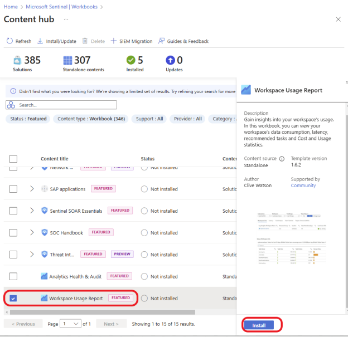The height and width of the screenshot is (337, 348).
Task: Click the horizontal scrollbar left arrow
Action: pos(7,312)
